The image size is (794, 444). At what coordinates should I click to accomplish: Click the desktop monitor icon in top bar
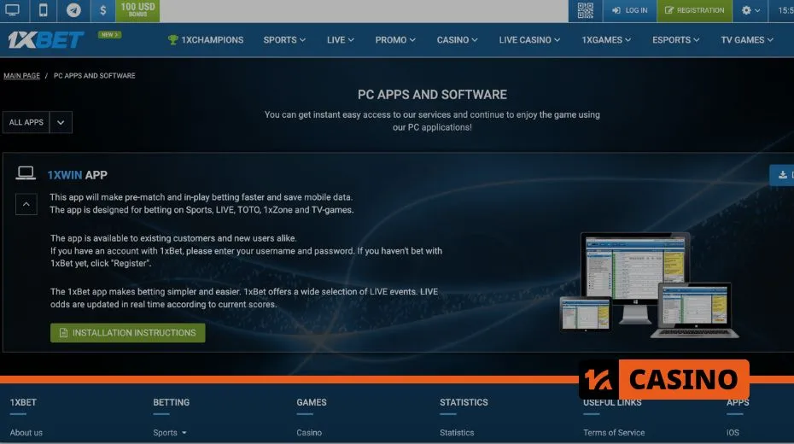click(x=13, y=10)
